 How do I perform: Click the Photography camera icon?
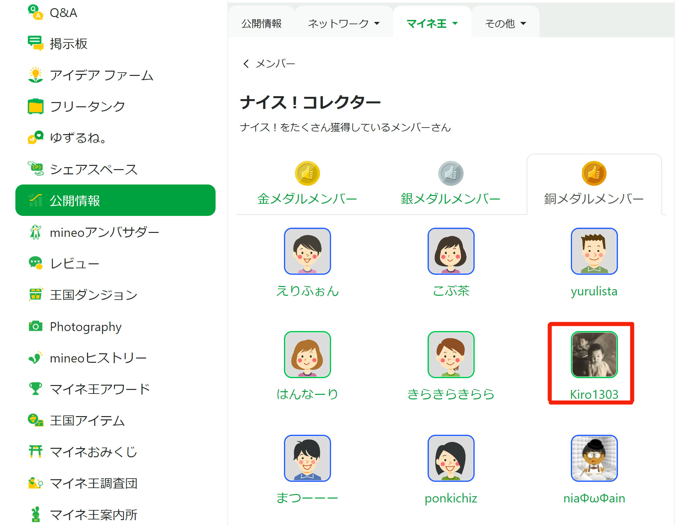(35, 326)
